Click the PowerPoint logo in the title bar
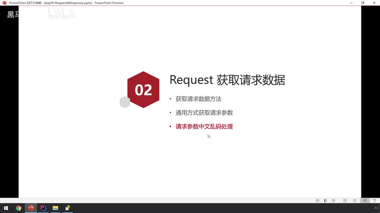Image resolution: width=380 pixels, height=213 pixels. point(4,3)
